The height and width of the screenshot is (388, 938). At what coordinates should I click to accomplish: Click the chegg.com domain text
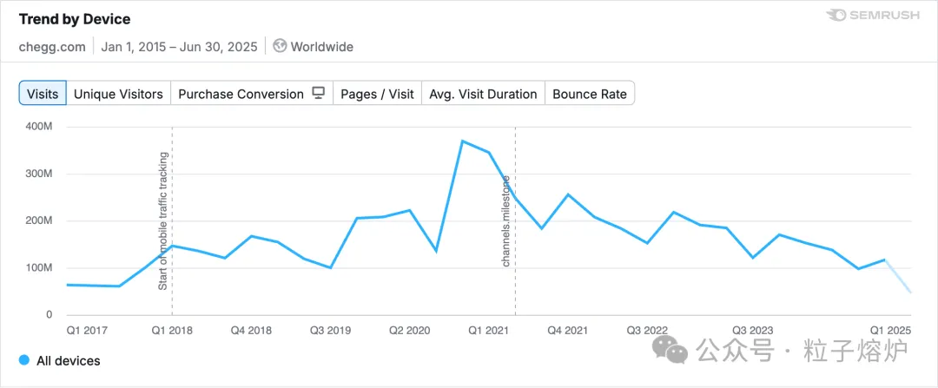pyautogui.click(x=52, y=47)
